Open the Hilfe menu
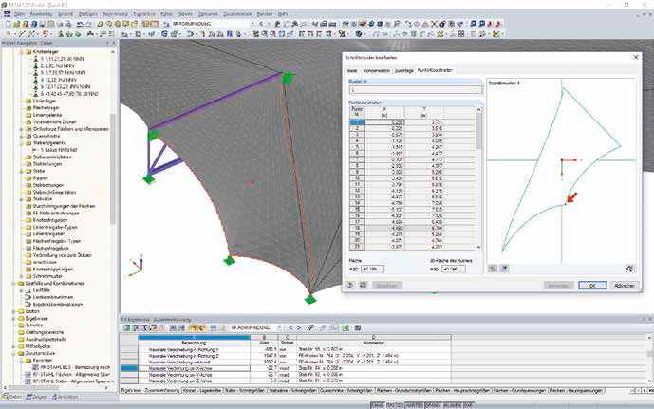654x409 pixels. click(x=282, y=14)
